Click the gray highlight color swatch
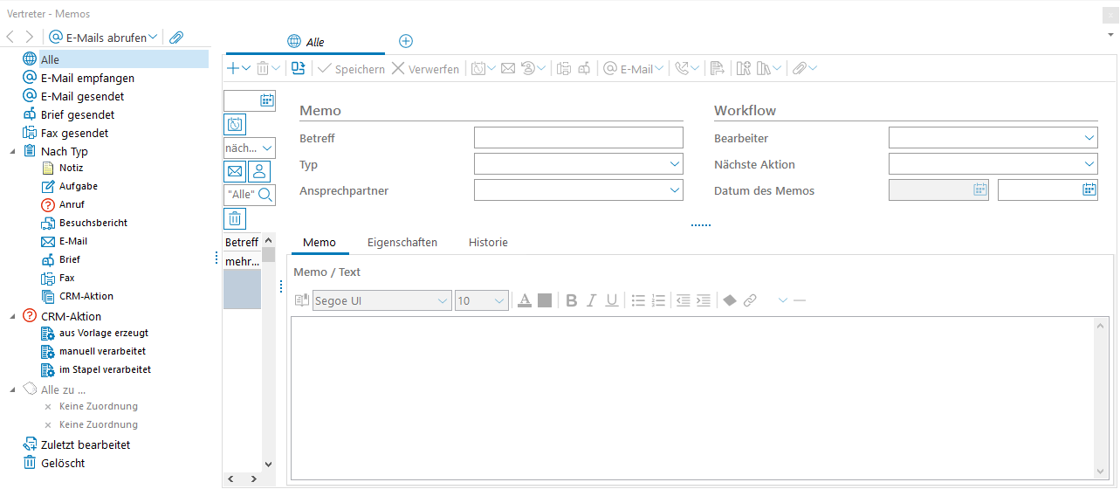This screenshot has height=489, width=1120. click(545, 300)
